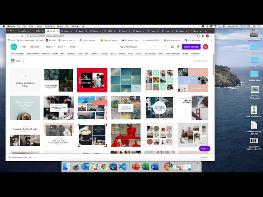This screenshot has width=263, height=197.
Task: Show more bookmarks with the overflow chevron
Action: 212,40
